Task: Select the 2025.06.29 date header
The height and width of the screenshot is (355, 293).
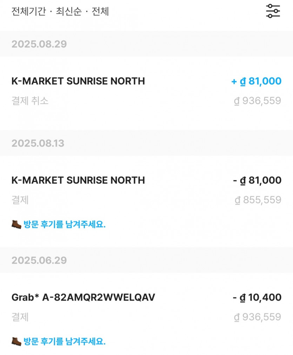Action: click(39, 260)
